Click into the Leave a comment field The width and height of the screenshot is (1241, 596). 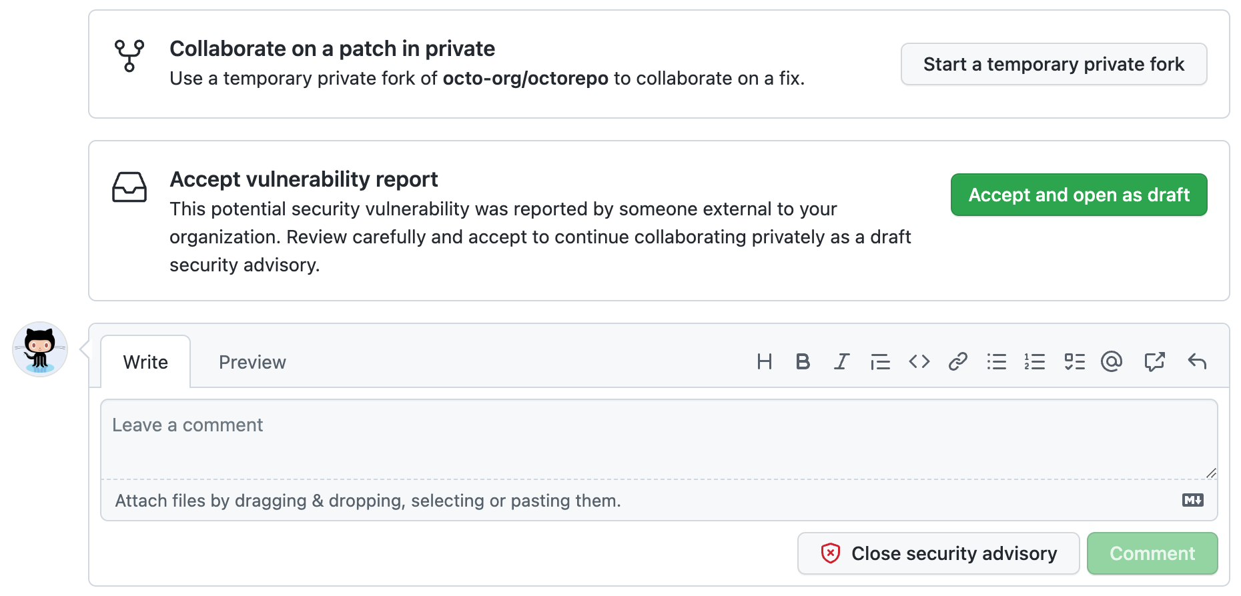click(x=659, y=439)
